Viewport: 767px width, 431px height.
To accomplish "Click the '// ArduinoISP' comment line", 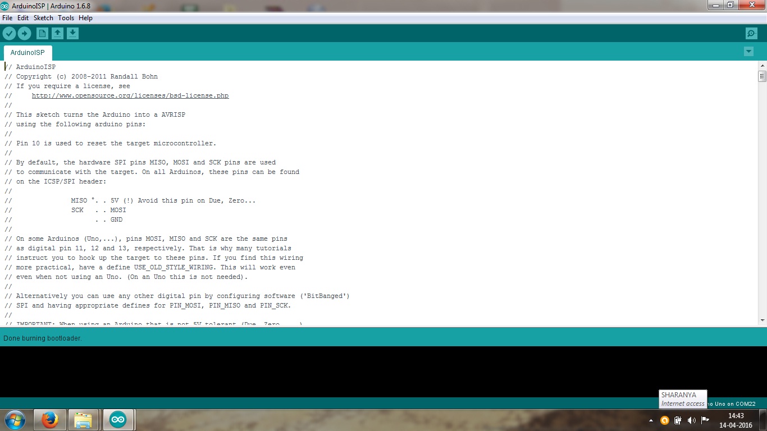I will coord(30,67).
